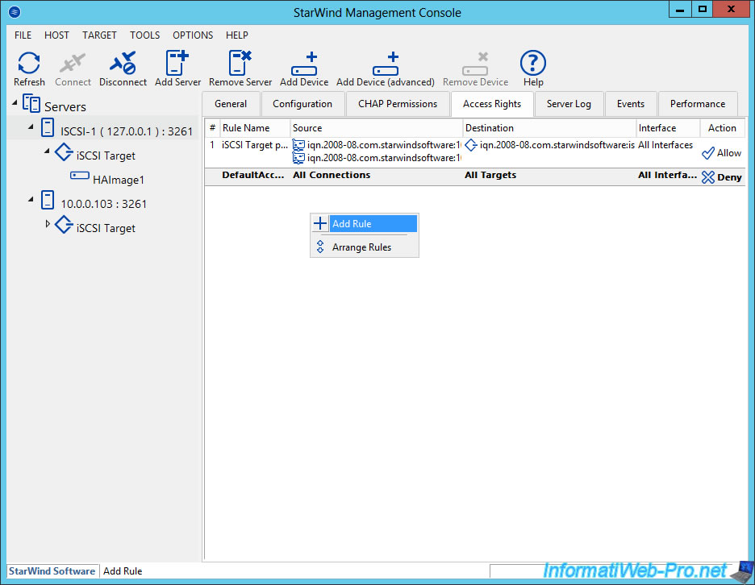
Task: Click StarWind Software in status bar
Action: (52, 571)
